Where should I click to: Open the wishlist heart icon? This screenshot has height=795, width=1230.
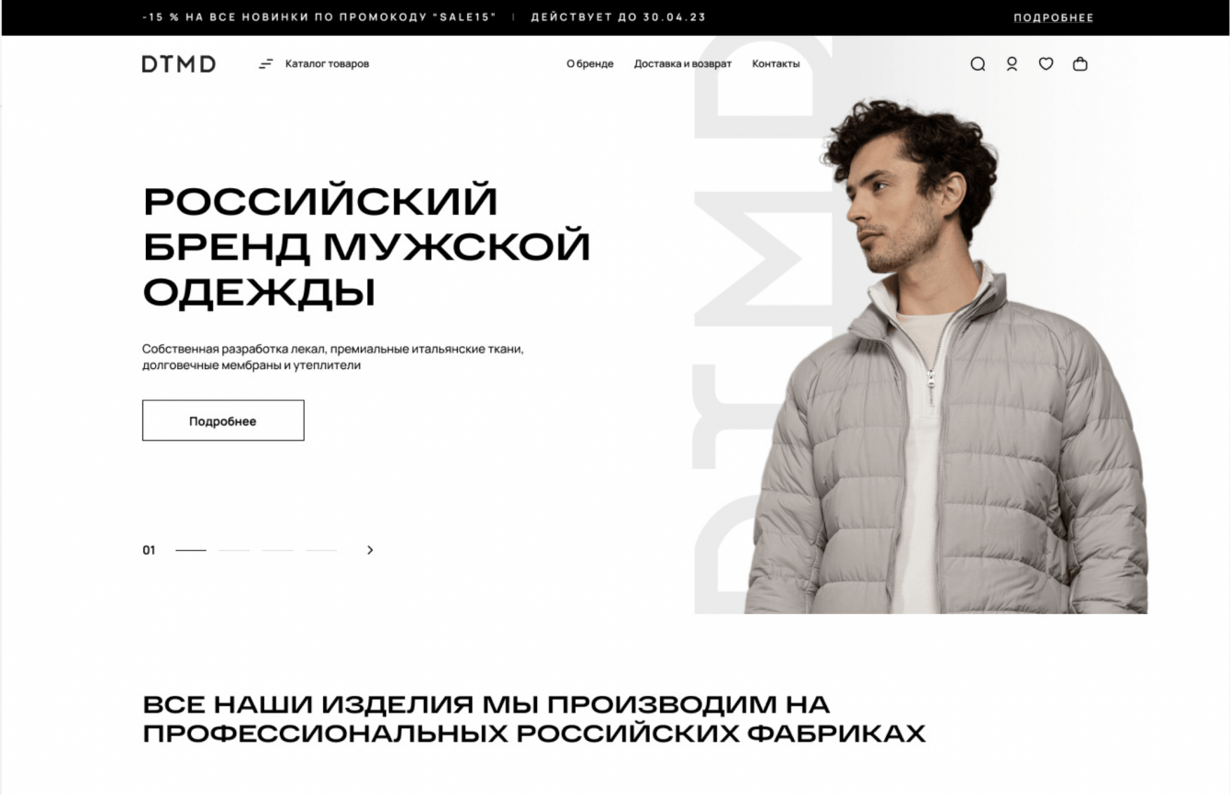click(x=1045, y=64)
